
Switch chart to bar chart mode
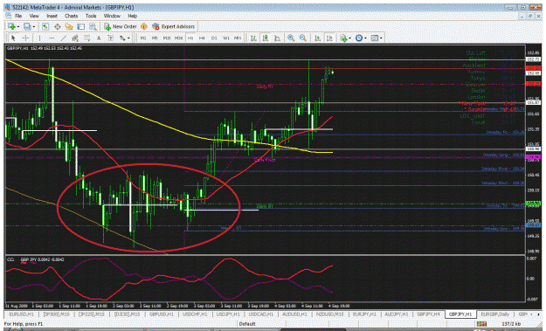coord(253,38)
